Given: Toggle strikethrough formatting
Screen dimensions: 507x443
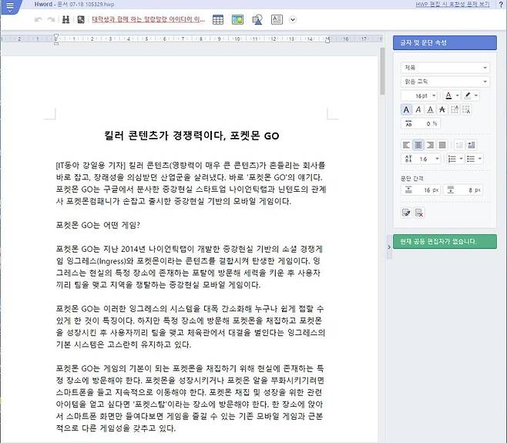Looking at the screenshot, I should pos(442,110).
